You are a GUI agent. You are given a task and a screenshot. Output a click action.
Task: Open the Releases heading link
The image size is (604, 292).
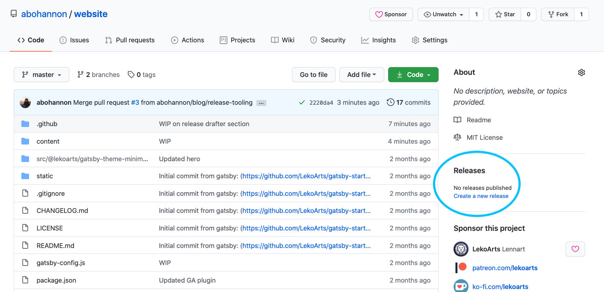(x=469, y=170)
